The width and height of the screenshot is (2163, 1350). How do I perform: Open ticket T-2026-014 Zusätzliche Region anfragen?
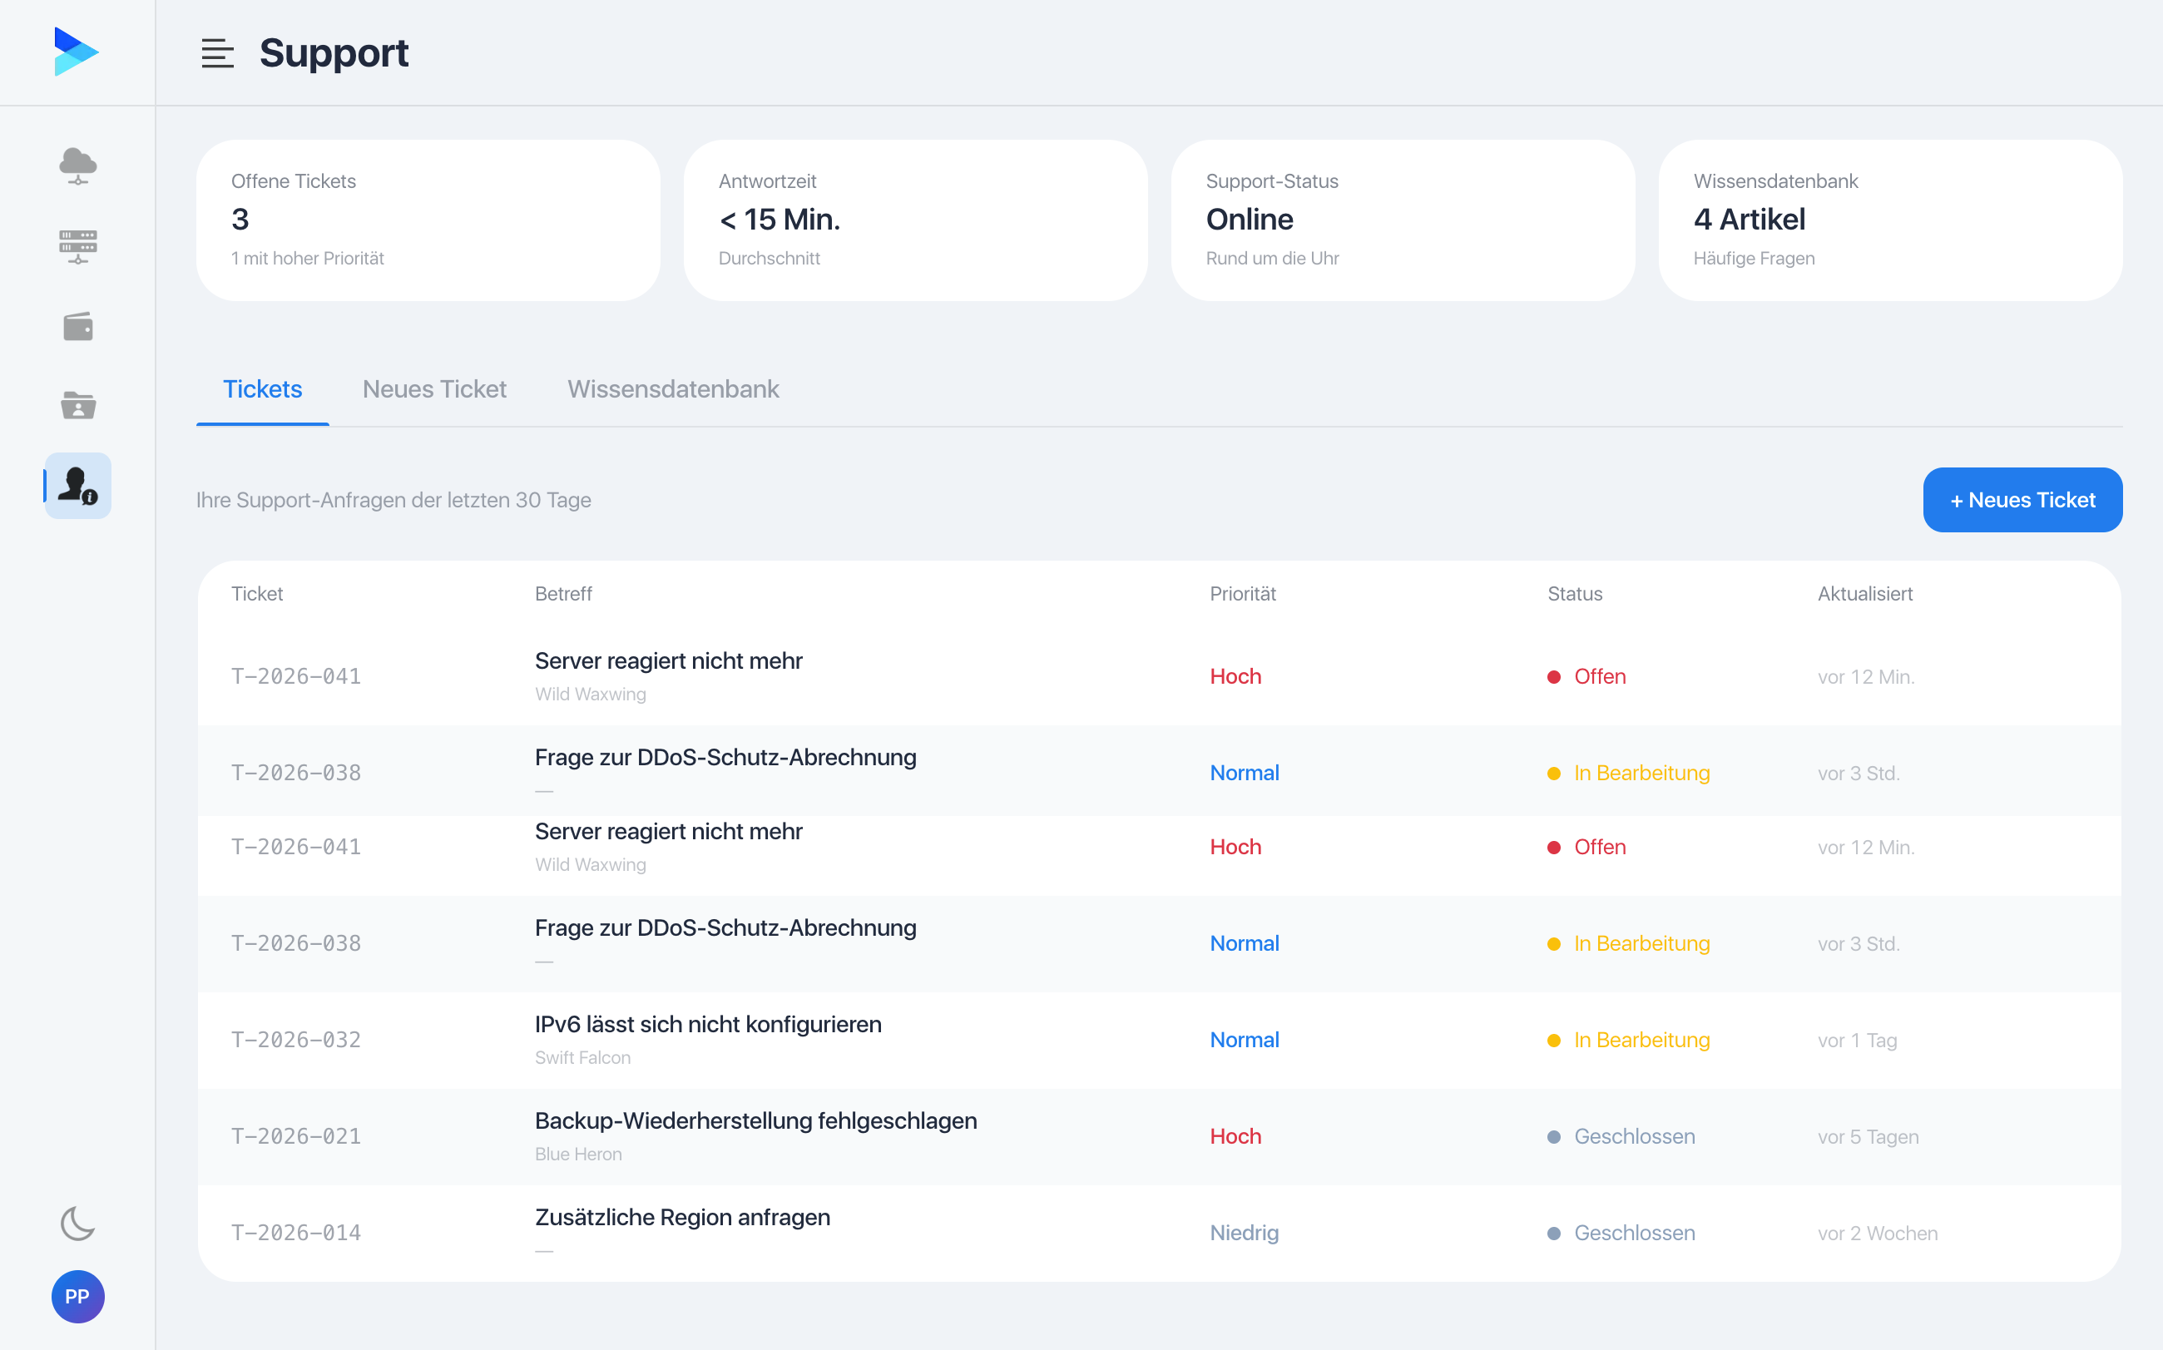coord(1159,1233)
